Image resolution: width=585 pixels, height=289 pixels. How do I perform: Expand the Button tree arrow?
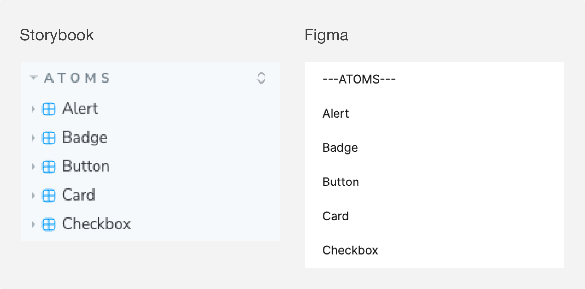click(33, 167)
